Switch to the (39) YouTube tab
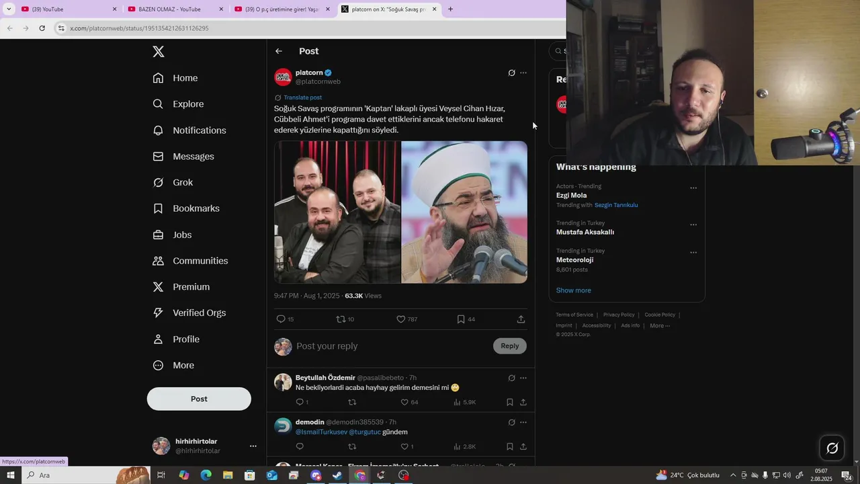Screen dimensions: 860x484 tap(69, 9)
